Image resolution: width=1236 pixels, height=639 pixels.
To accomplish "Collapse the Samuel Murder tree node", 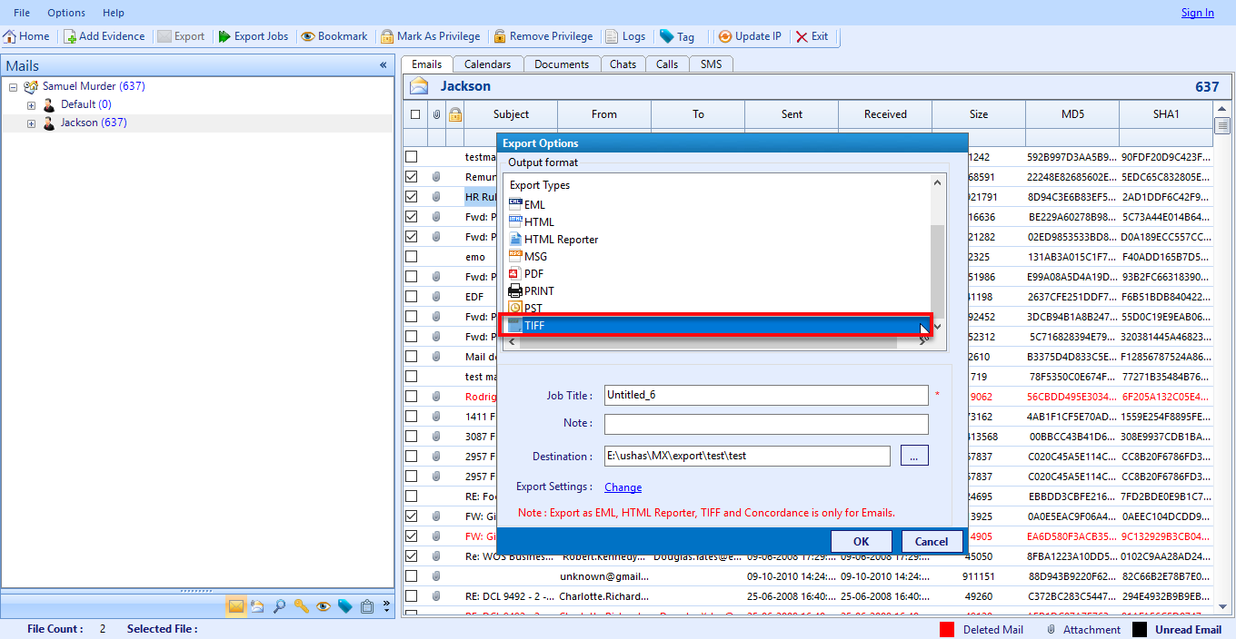I will 13,87.
